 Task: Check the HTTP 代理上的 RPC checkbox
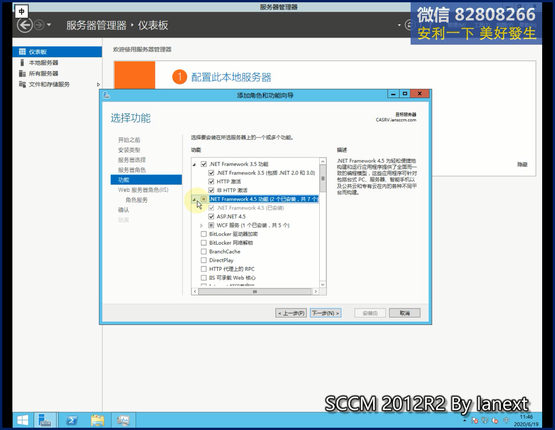click(204, 269)
